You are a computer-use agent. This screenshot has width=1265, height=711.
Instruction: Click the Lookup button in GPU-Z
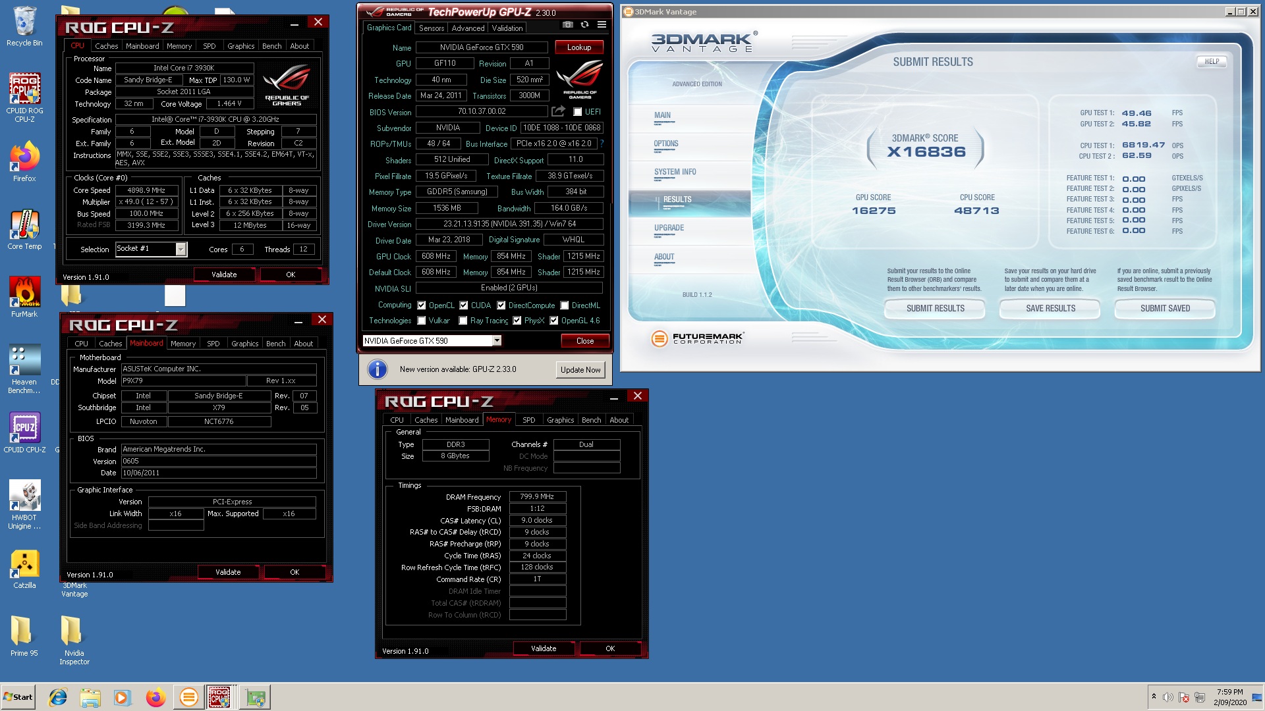click(x=579, y=47)
